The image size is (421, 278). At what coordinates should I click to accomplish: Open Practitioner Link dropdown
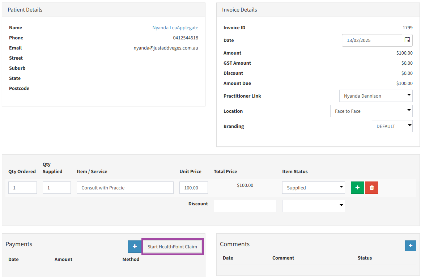(376, 96)
